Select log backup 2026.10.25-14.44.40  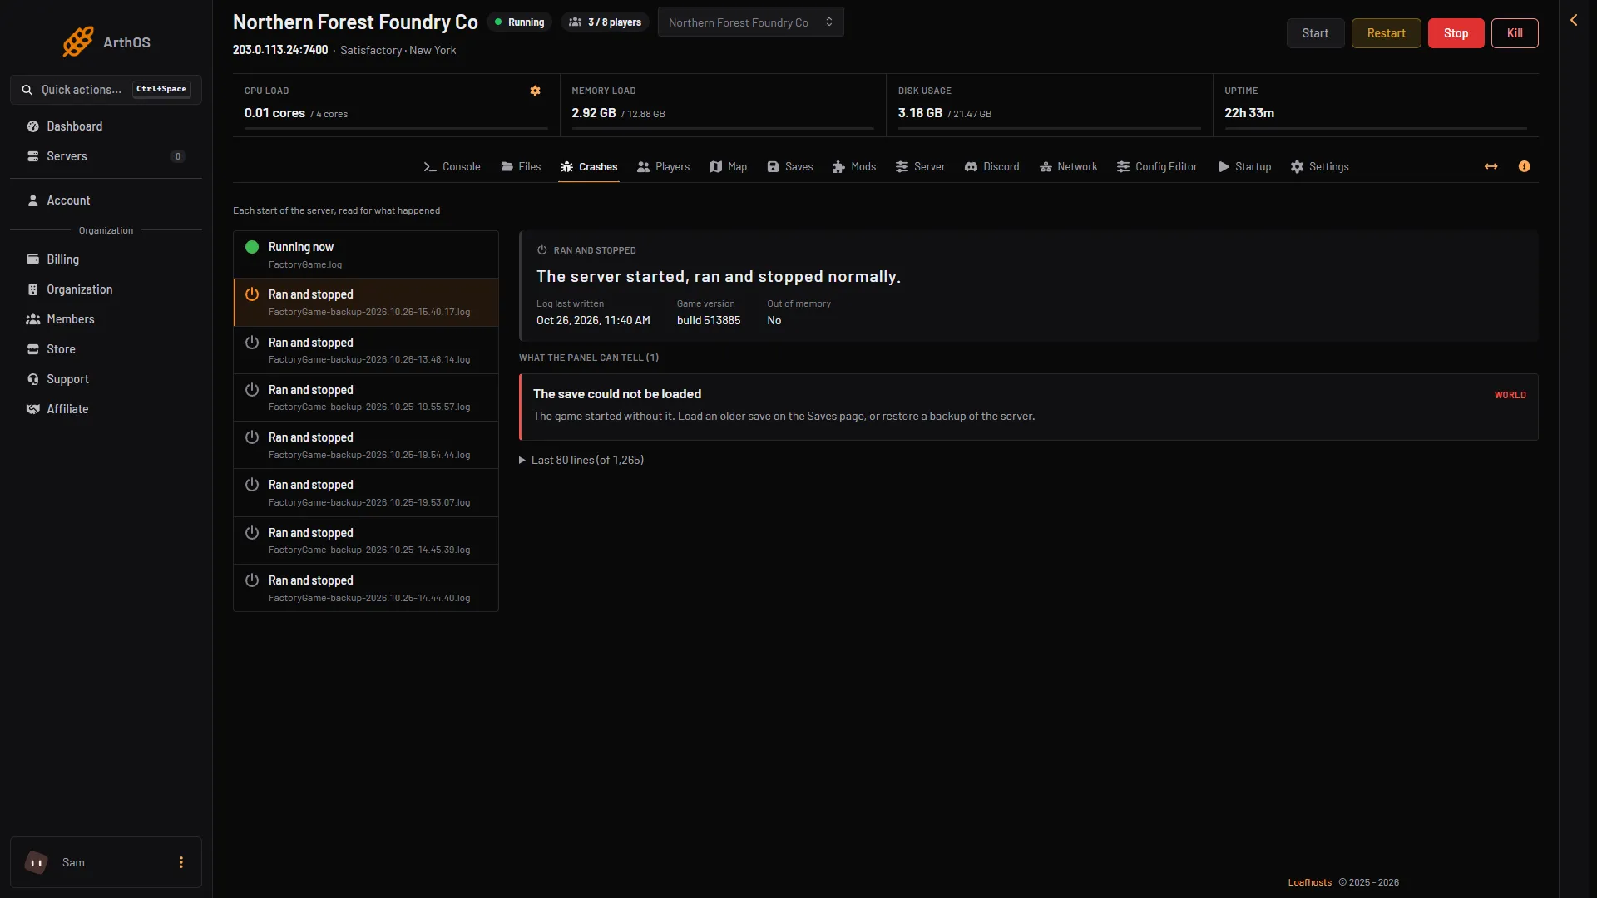coord(366,588)
